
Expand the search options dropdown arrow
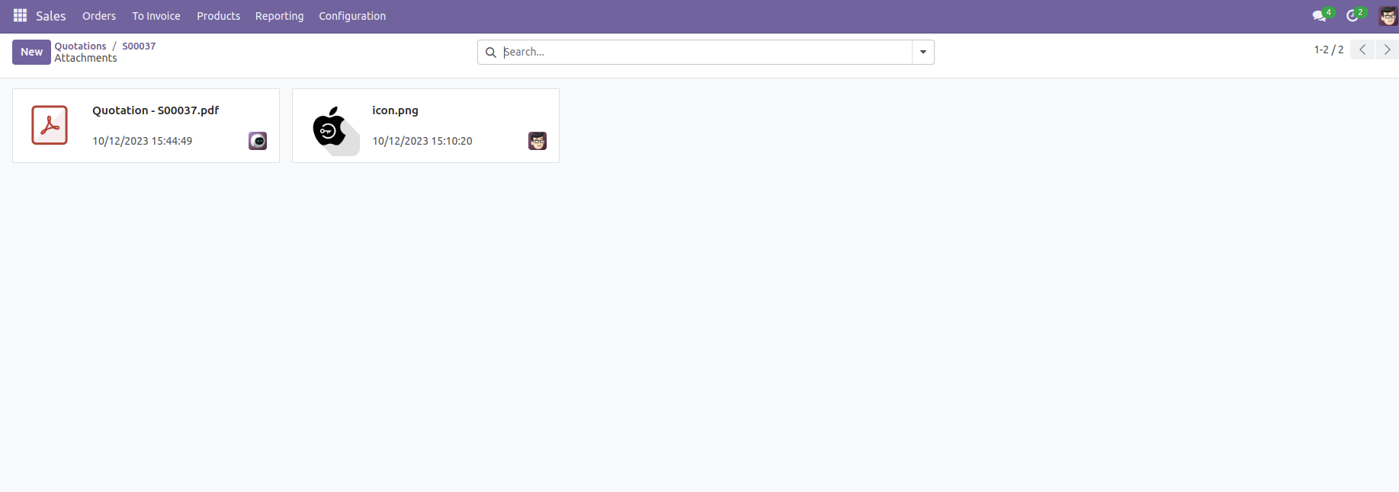pyautogui.click(x=923, y=53)
